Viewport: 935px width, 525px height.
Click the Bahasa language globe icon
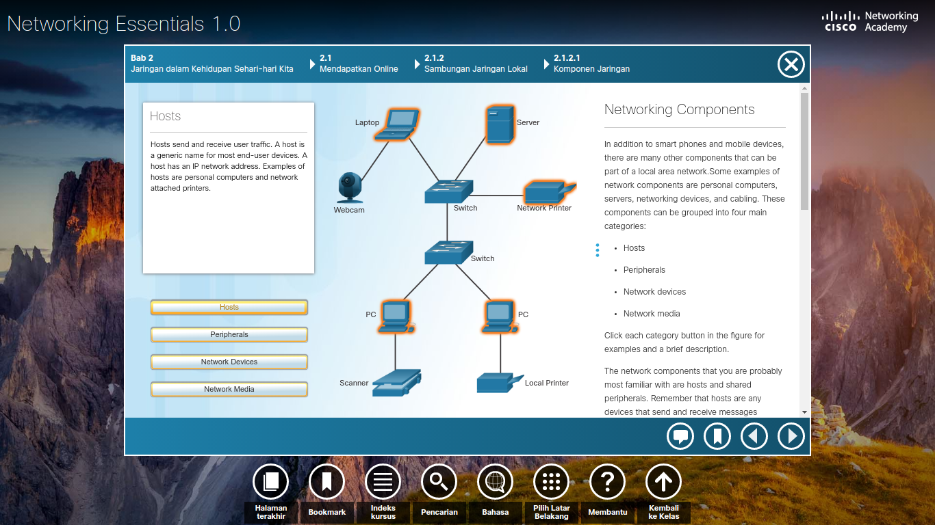pyautogui.click(x=495, y=481)
